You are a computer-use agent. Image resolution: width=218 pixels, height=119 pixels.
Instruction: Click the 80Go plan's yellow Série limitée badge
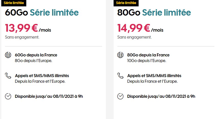pos(126,3)
